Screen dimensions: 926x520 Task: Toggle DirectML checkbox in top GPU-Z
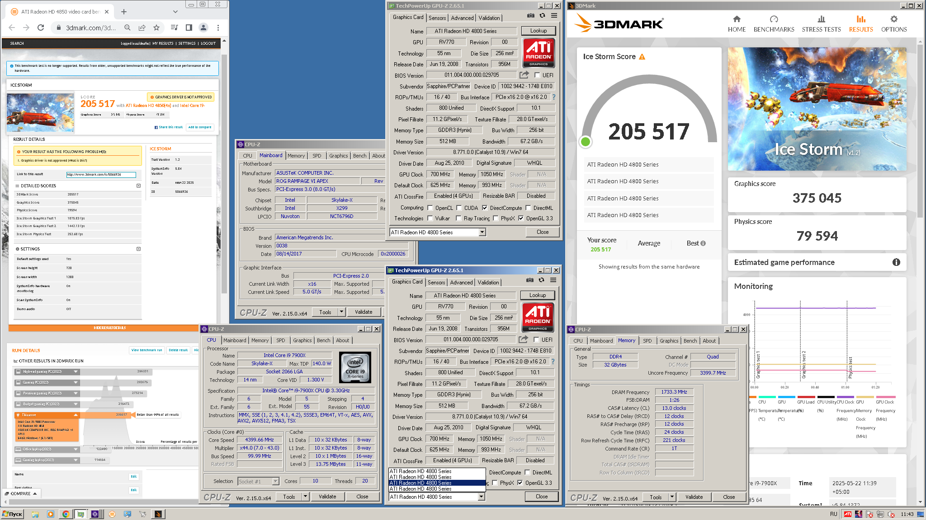528,208
